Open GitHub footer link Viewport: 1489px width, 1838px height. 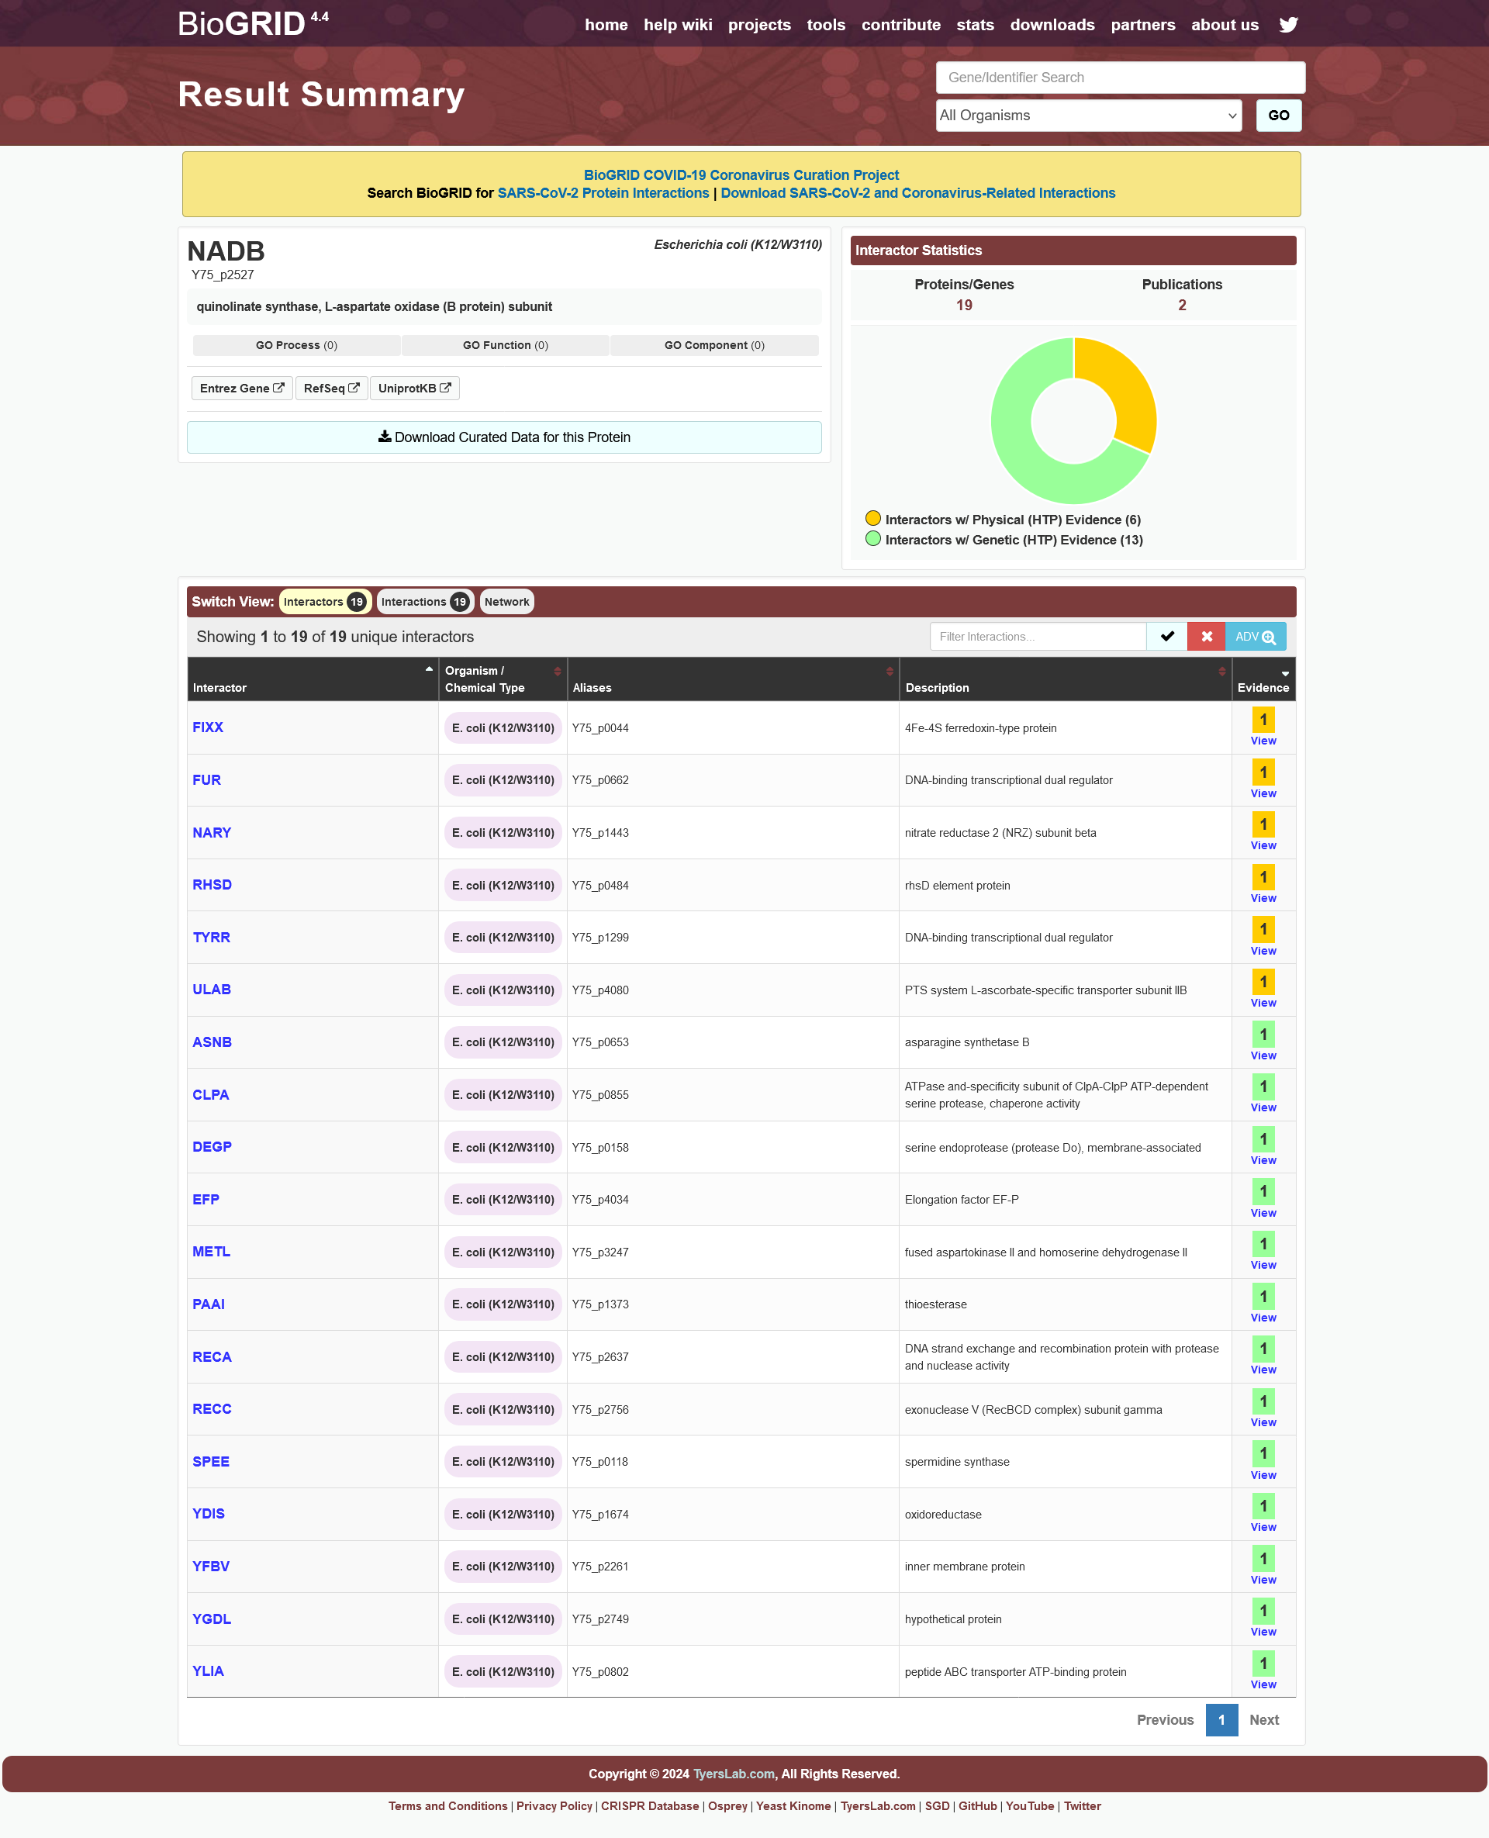point(977,1805)
